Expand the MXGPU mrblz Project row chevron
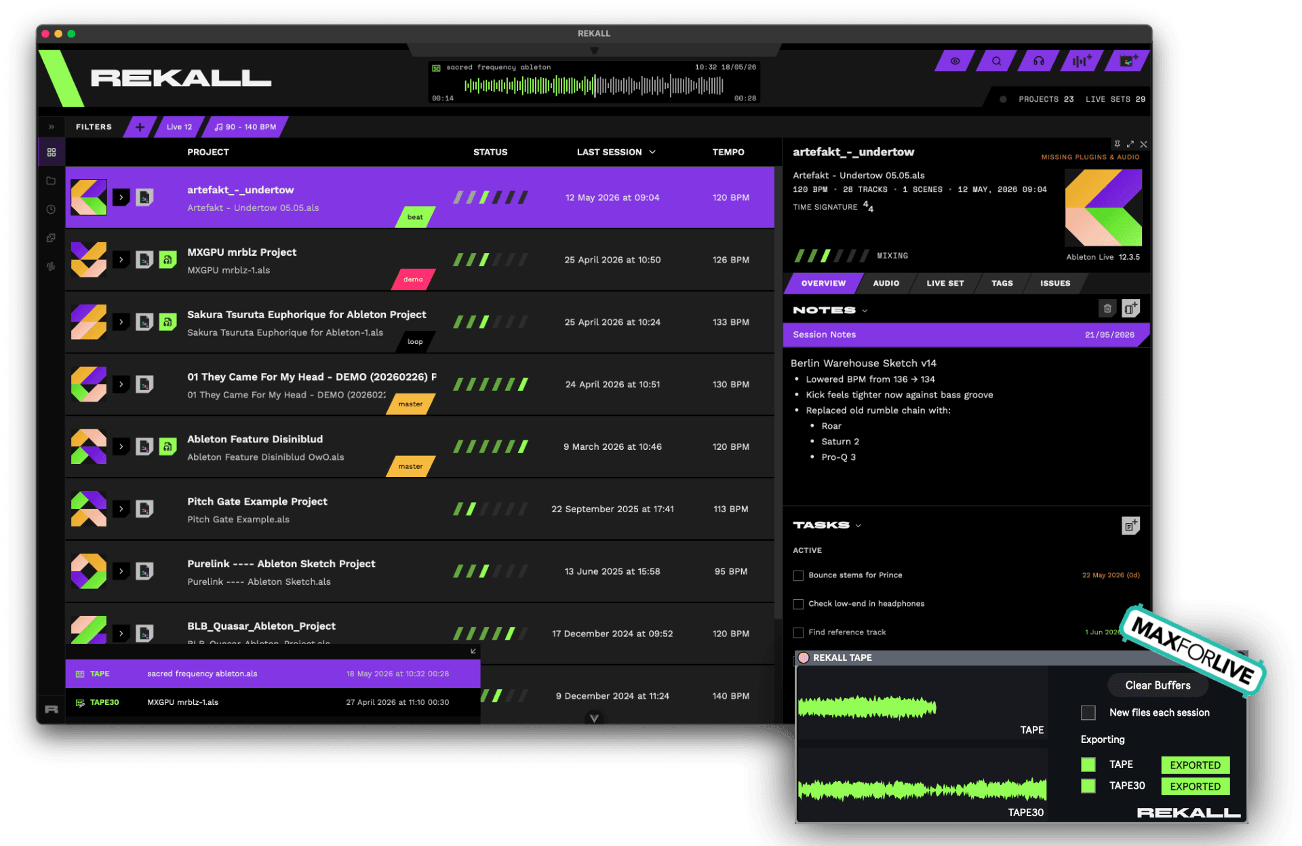The height and width of the screenshot is (846, 1302). click(x=121, y=260)
